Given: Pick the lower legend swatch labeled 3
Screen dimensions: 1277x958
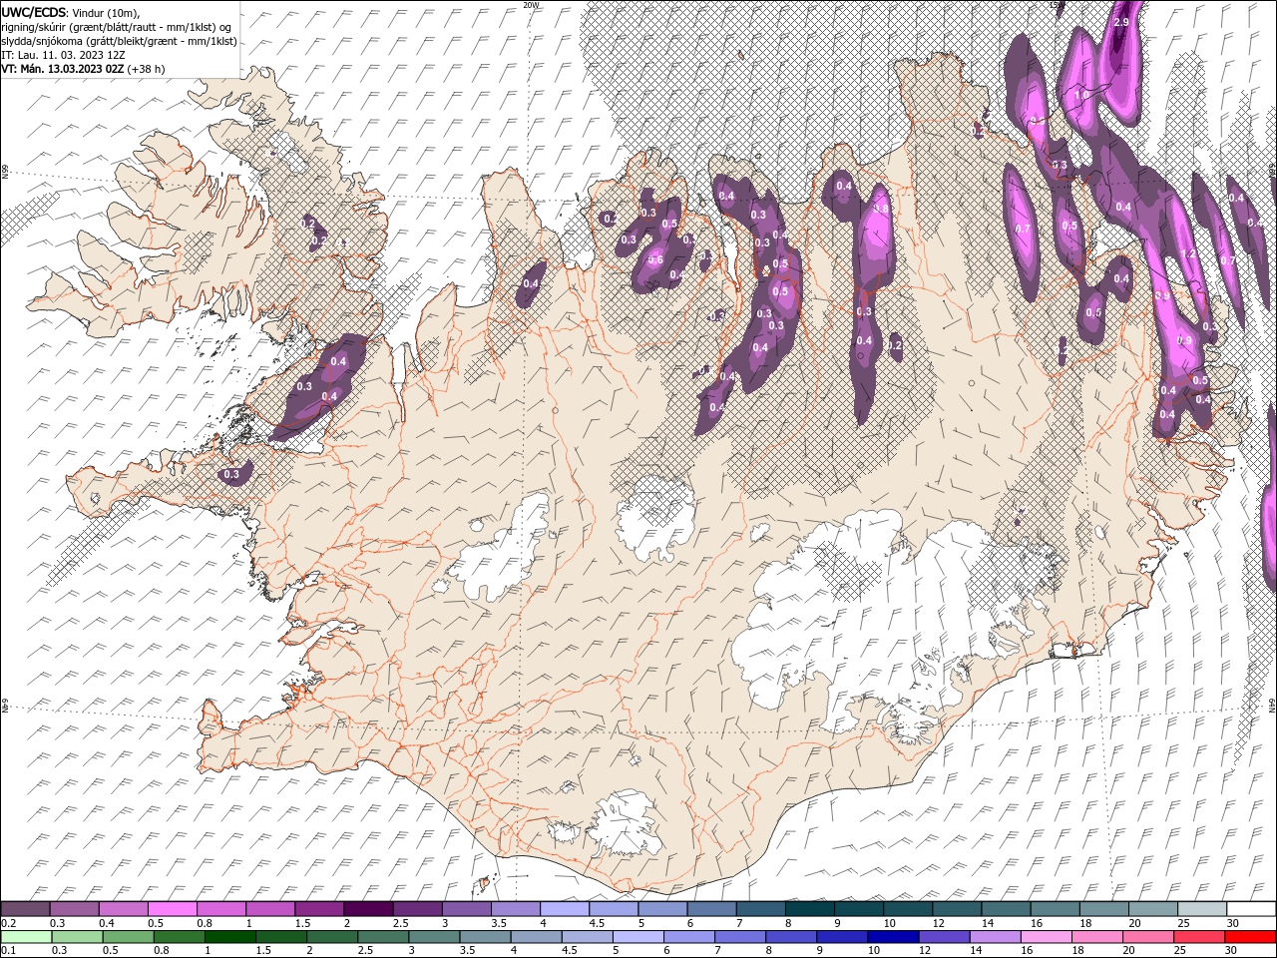Looking at the screenshot, I should pyautogui.click(x=434, y=936).
